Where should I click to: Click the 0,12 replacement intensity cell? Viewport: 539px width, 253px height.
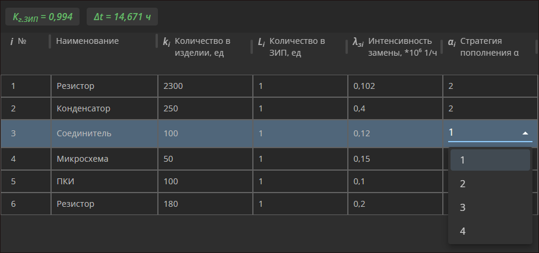point(395,133)
